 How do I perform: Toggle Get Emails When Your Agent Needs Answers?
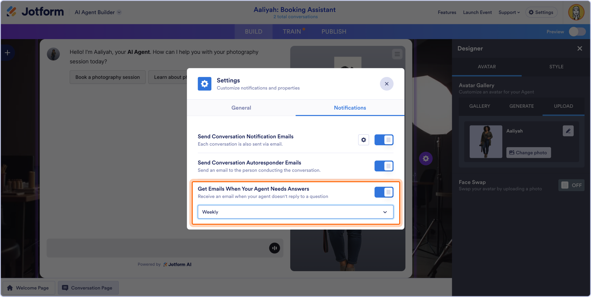pos(384,192)
